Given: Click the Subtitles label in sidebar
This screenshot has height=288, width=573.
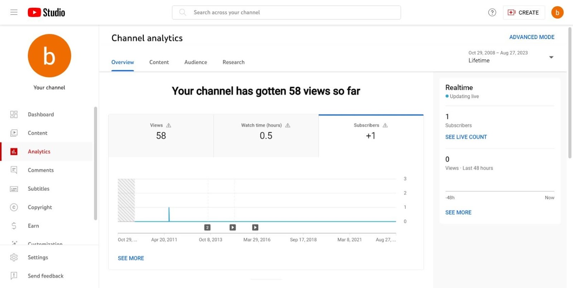Looking at the screenshot, I should [39, 189].
